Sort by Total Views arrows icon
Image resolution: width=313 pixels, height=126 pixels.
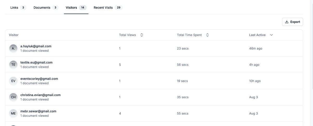point(142,35)
